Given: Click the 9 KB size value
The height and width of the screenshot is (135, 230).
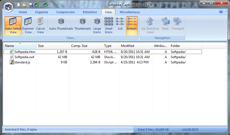Looking at the screenshot, I should [64, 62].
